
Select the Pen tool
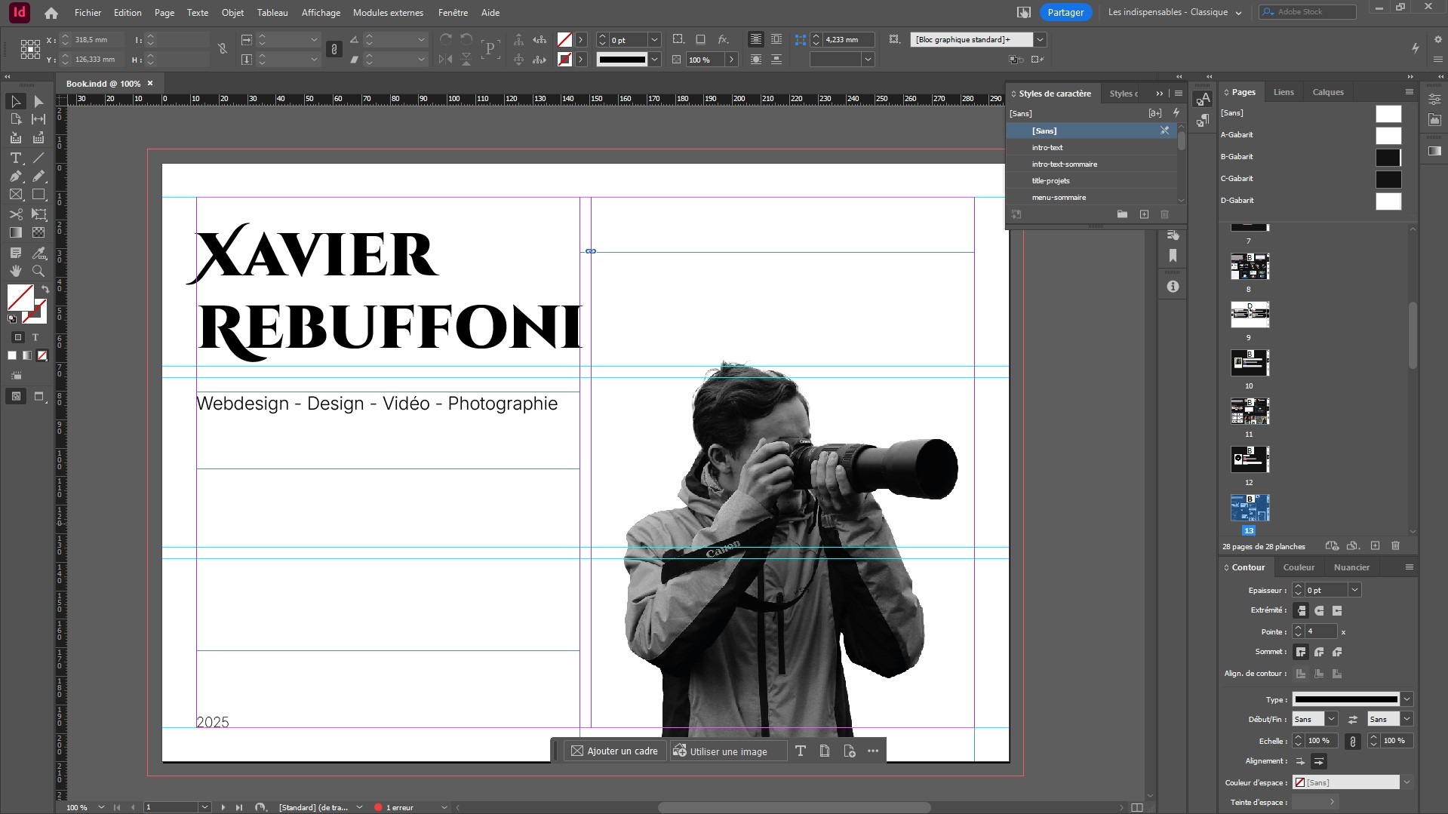pos(14,176)
